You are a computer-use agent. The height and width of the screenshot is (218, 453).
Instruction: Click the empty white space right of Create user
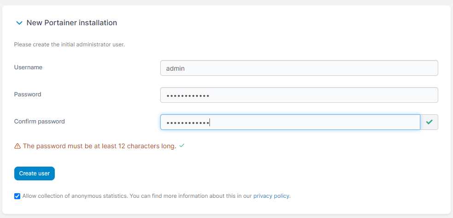(x=230, y=173)
